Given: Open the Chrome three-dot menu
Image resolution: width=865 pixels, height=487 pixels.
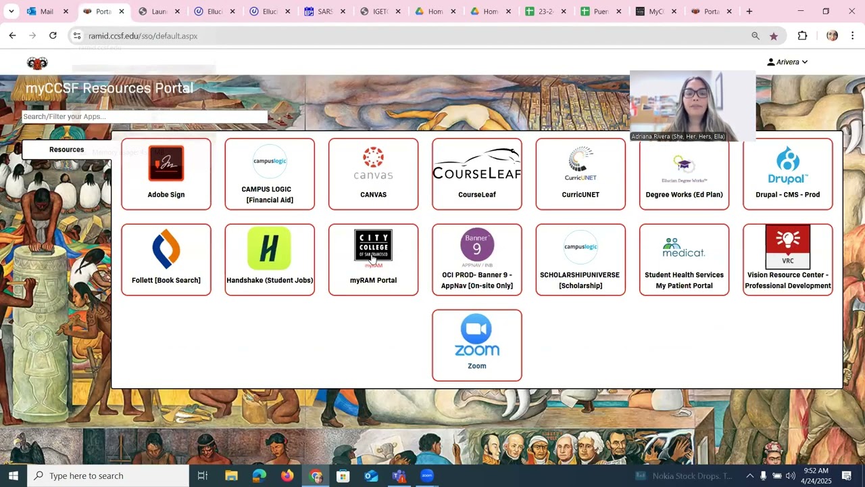Looking at the screenshot, I should (853, 36).
